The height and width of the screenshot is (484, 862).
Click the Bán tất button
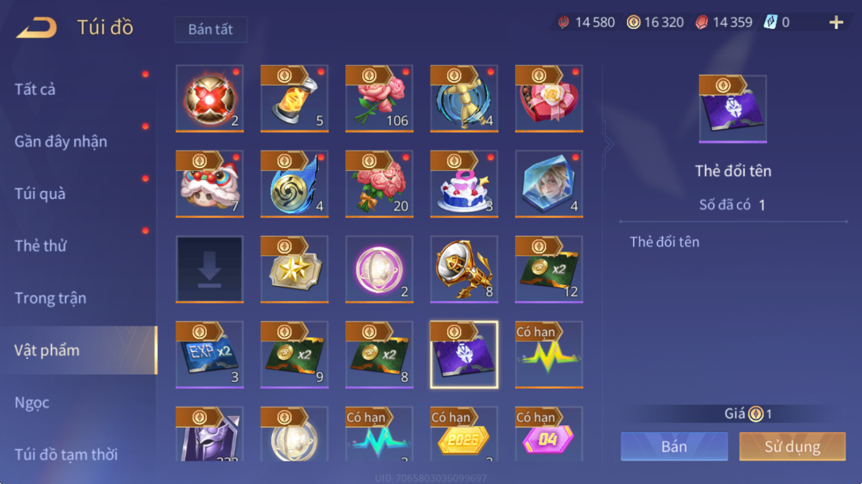pyautogui.click(x=210, y=29)
